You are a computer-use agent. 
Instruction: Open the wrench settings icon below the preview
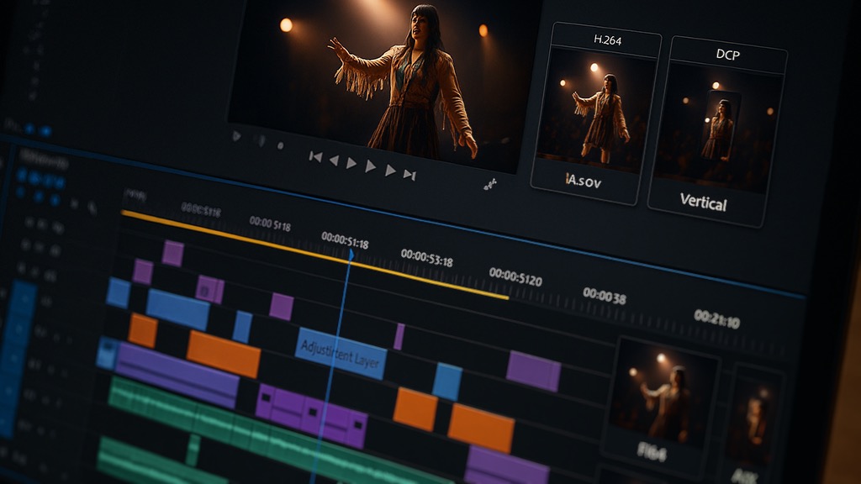(490, 184)
